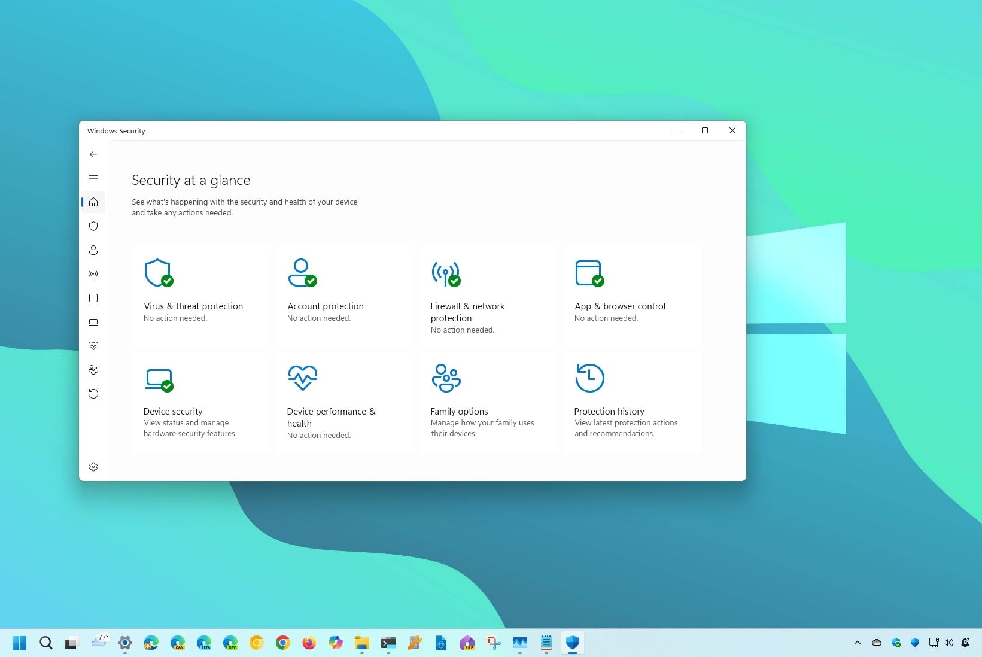
Task: Go back using the back arrow
Action: 93,154
